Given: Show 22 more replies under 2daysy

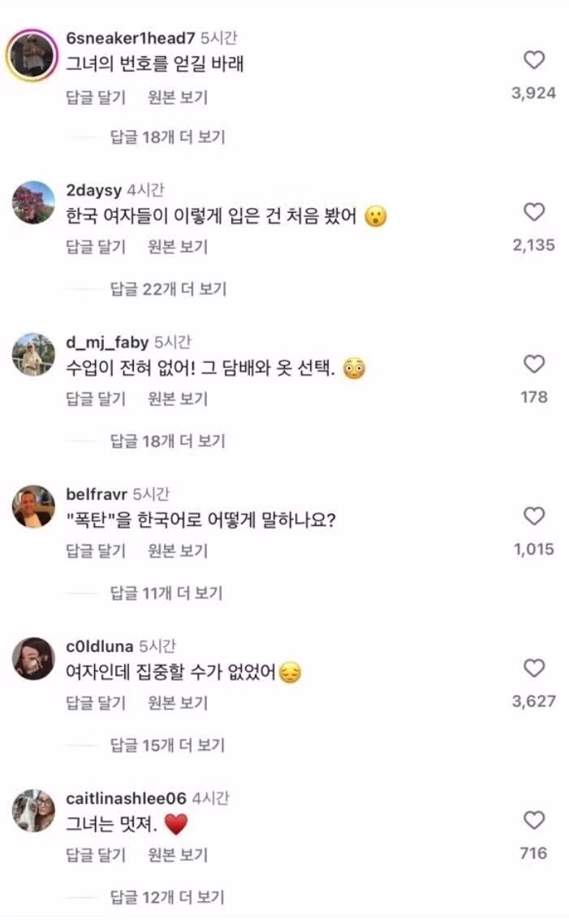Looking at the screenshot, I should pyautogui.click(x=167, y=288).
